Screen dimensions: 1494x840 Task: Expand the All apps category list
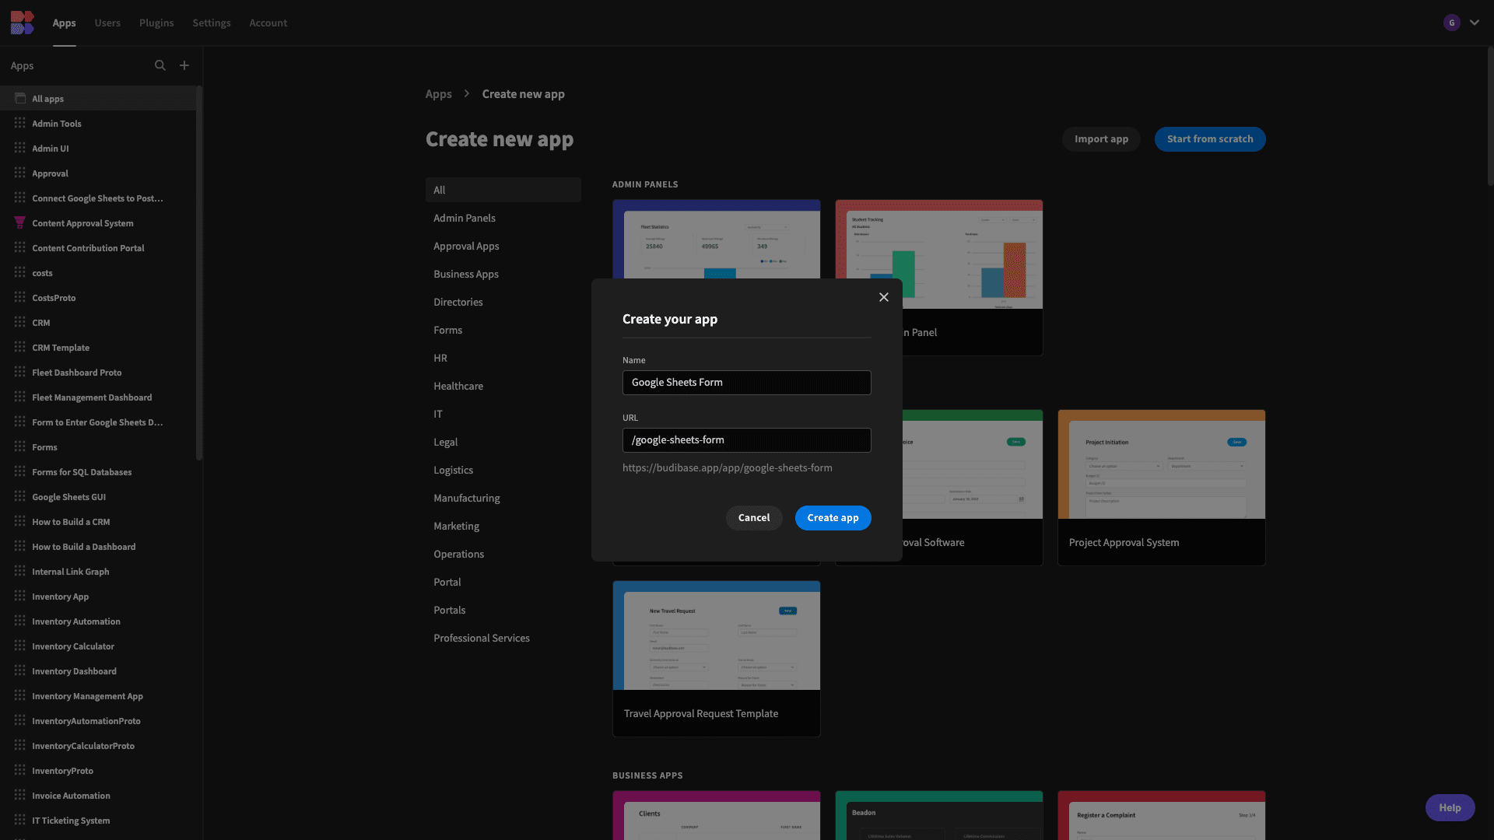(48, 99)
